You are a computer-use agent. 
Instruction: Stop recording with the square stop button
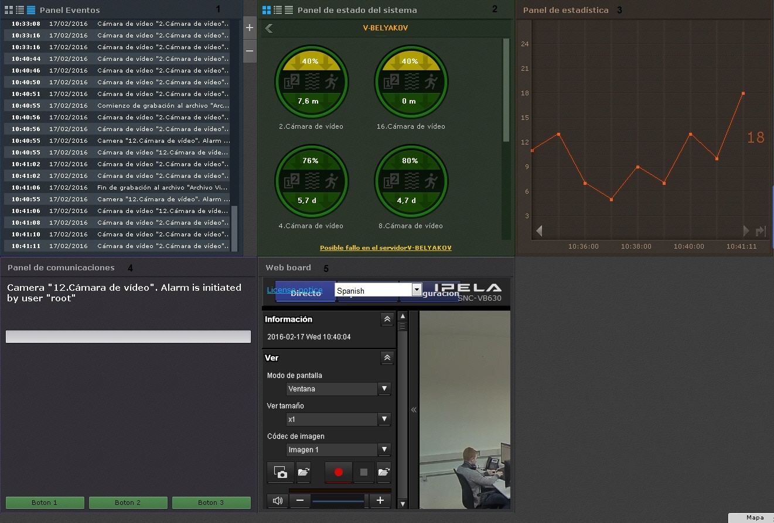pyautogui.click(x=364, y=472)
